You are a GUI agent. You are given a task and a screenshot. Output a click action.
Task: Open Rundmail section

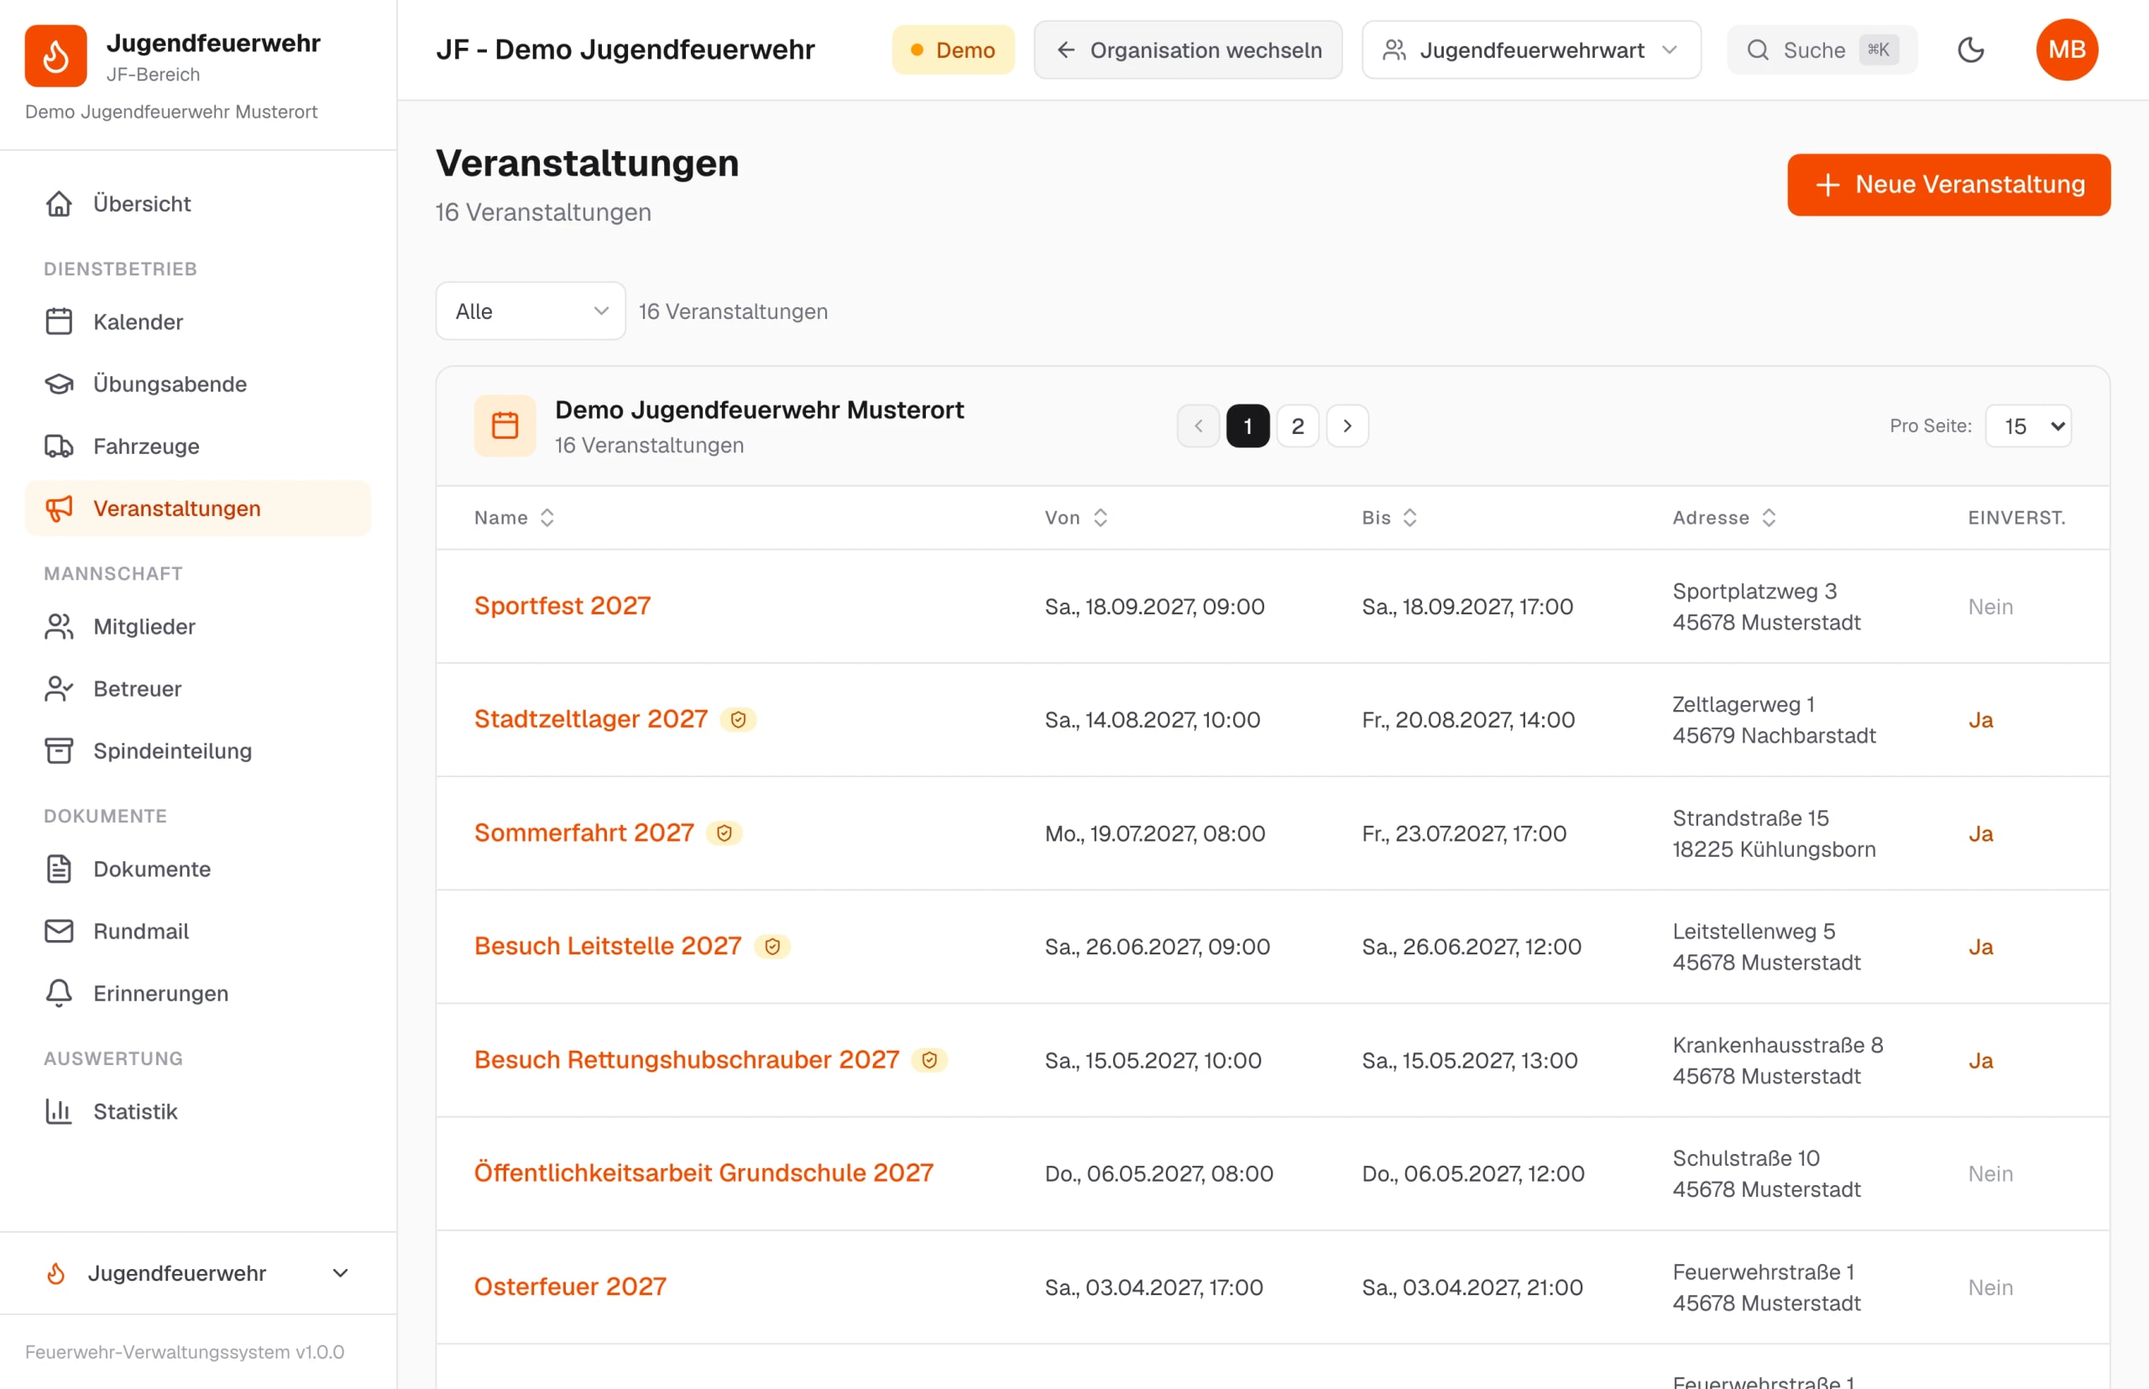[197, 932]
